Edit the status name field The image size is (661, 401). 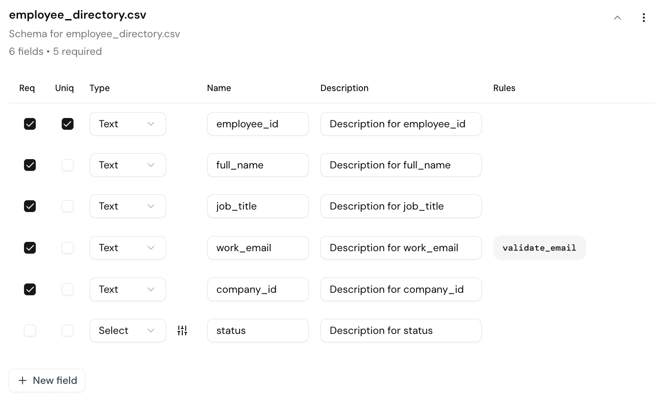258,330
